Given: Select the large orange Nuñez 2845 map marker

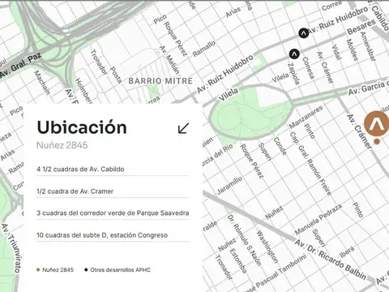Looking at the screenshot, I should (377, 123).
